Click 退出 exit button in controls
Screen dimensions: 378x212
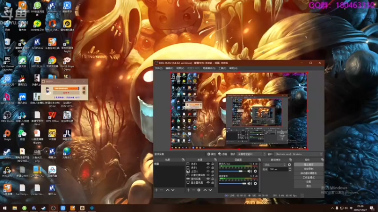pos(309,186)
